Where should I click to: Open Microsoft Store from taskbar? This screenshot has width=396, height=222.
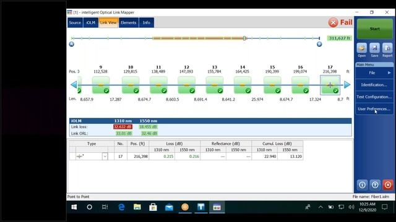(x=153, y=207)
